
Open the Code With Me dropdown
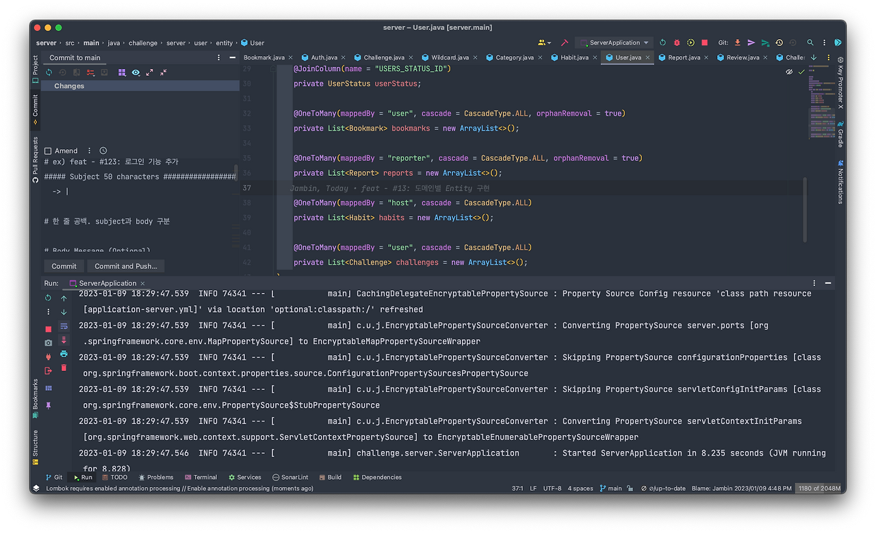(x=545, y=42)
